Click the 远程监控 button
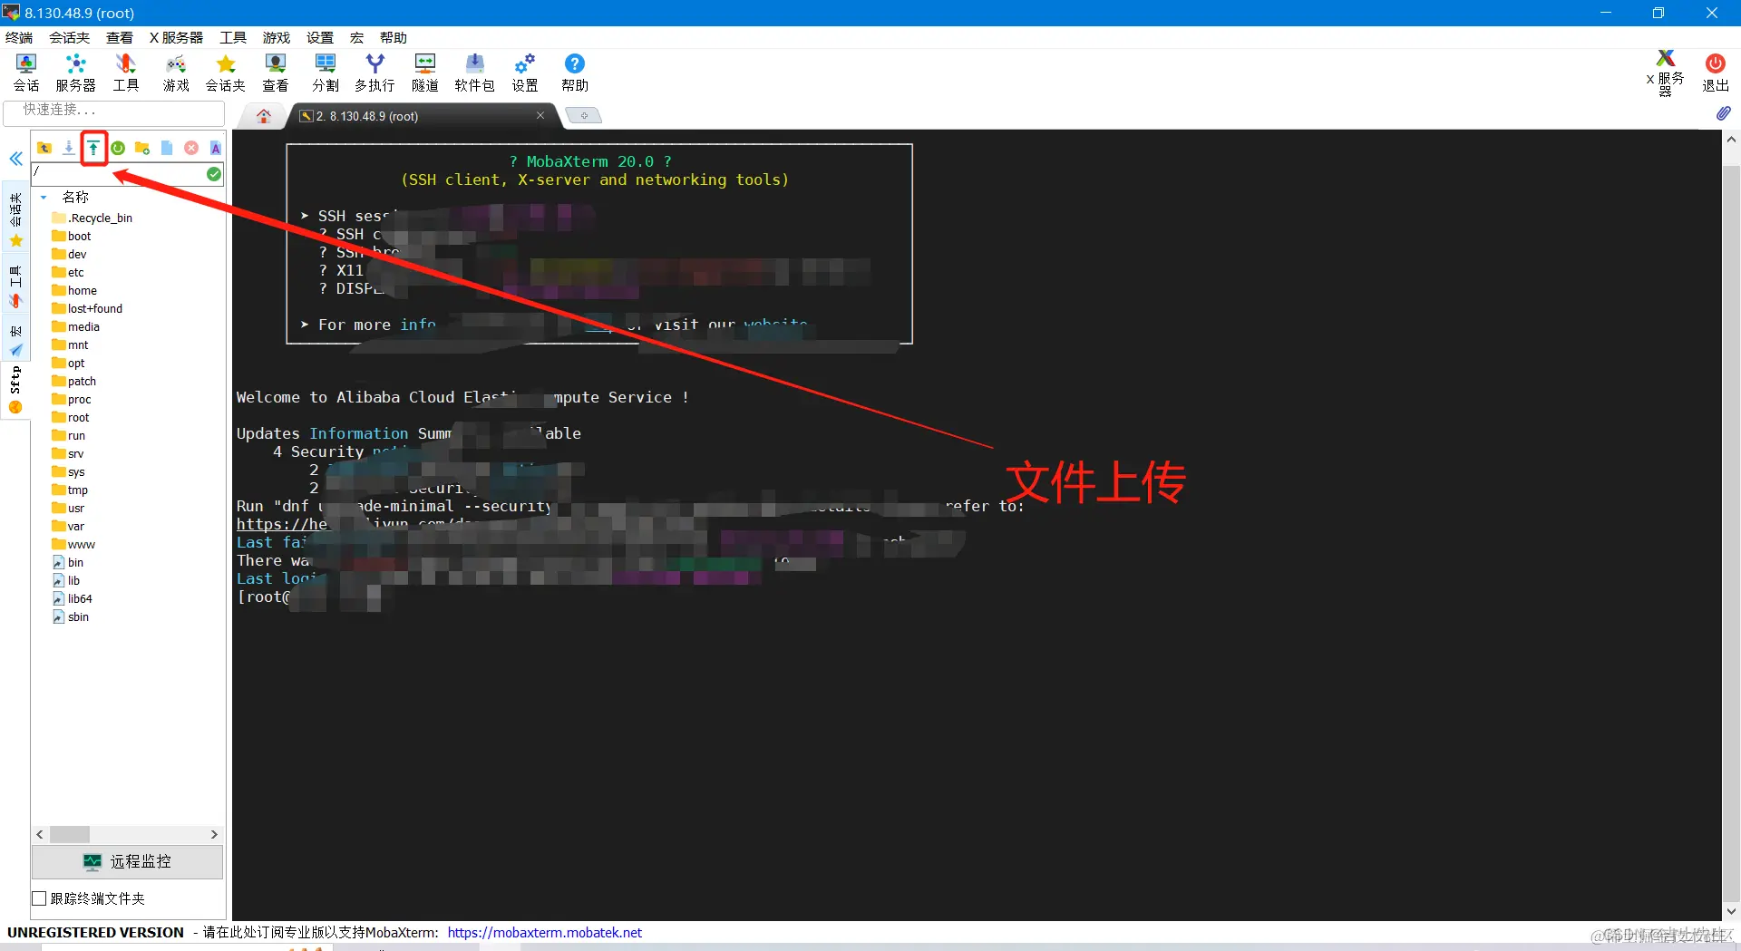The width and height of the screenshot is (1741, 951). pos(128,861)
